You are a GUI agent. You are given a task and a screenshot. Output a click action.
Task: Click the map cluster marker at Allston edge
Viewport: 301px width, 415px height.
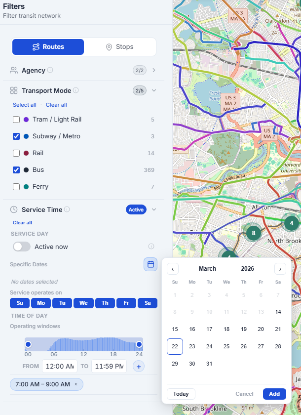(x=292, y=223)
